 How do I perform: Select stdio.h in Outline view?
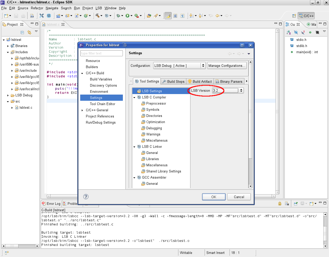pos(301,40)
